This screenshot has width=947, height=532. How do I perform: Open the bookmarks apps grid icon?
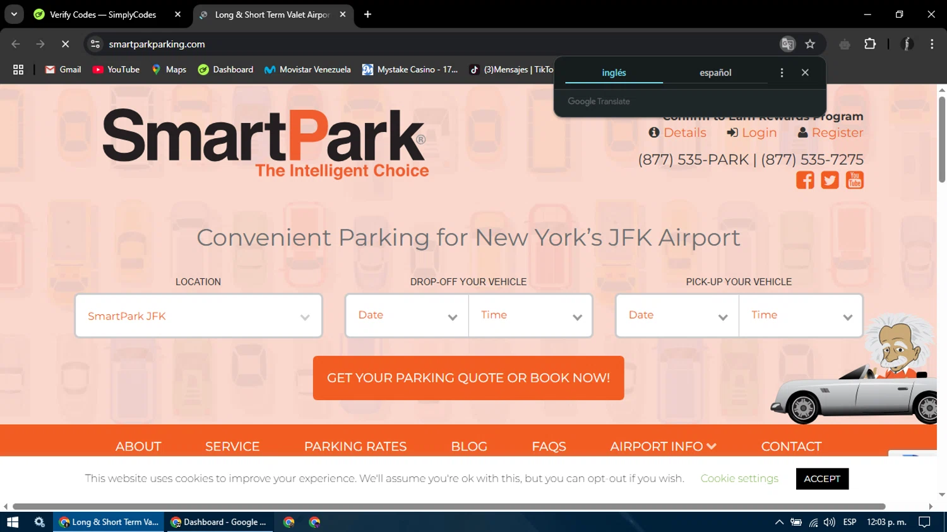[x=18, y=69]
